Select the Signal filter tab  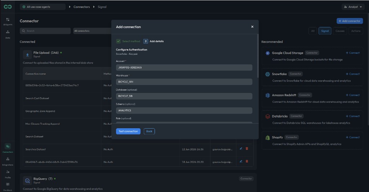coord(325,31)
